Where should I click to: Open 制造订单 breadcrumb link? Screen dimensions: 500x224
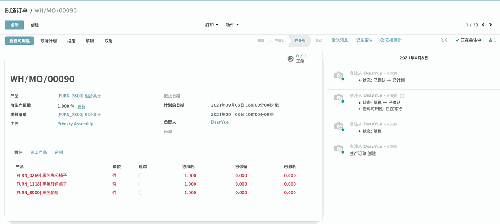pyautogui.click(x=16, y=10)
